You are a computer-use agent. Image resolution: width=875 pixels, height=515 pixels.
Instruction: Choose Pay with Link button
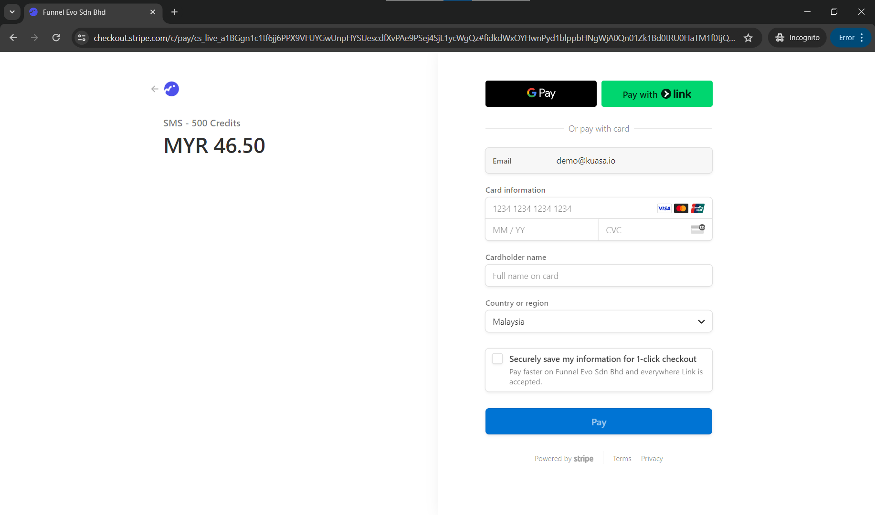coord(657,93)
